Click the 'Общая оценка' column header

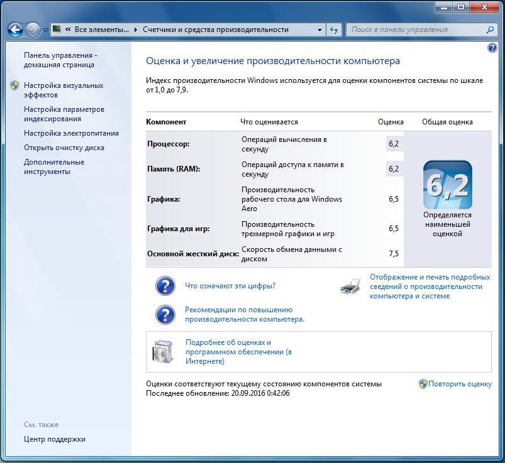point(447,122)
